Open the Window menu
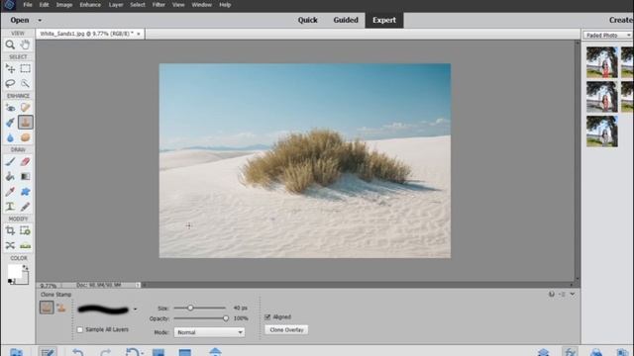The width and height of the screenshot is (634, 356). 202,5
